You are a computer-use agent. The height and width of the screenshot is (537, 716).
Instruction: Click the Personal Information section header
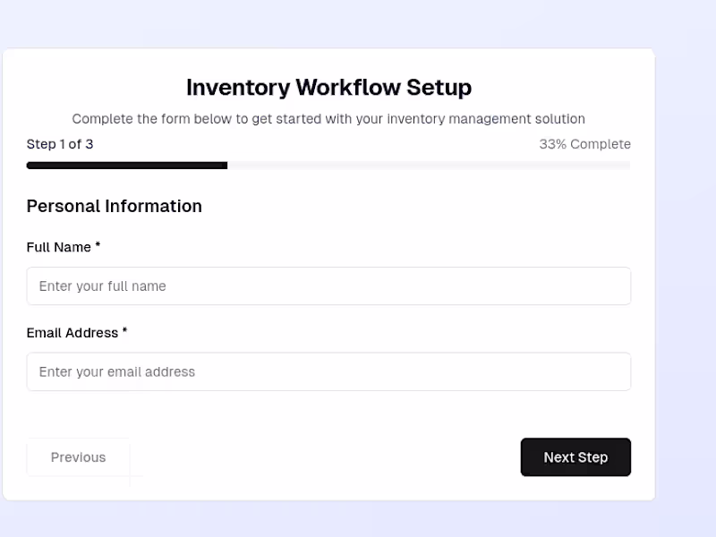point(114,206)
